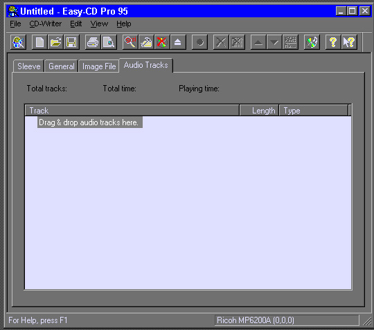Image resolution: width=374 pixels, height=330 pixels.
Task: Open the File menu
Action: click(15, 24)
